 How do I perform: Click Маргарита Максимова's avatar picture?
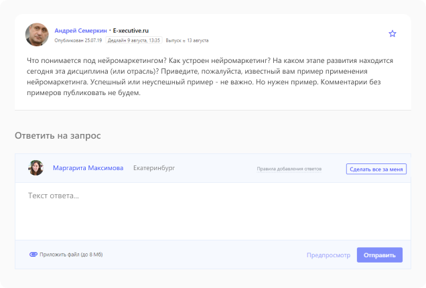36,168
